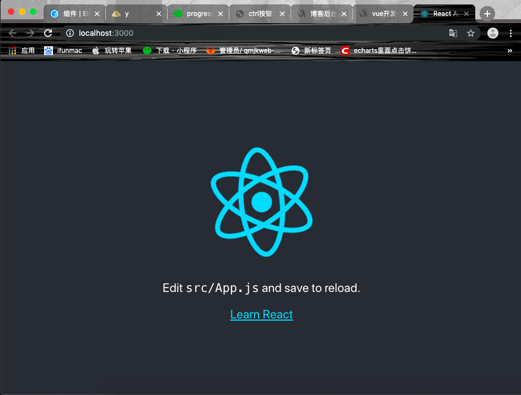Open the 下载 · 小程序 bookmark
Screen dimensions: 521x395
pyautogui.click(x=170, y=51)
